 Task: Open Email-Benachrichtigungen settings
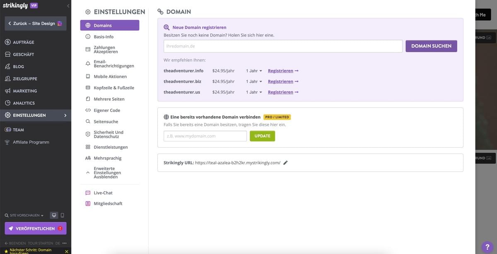(x=110, y=64)
